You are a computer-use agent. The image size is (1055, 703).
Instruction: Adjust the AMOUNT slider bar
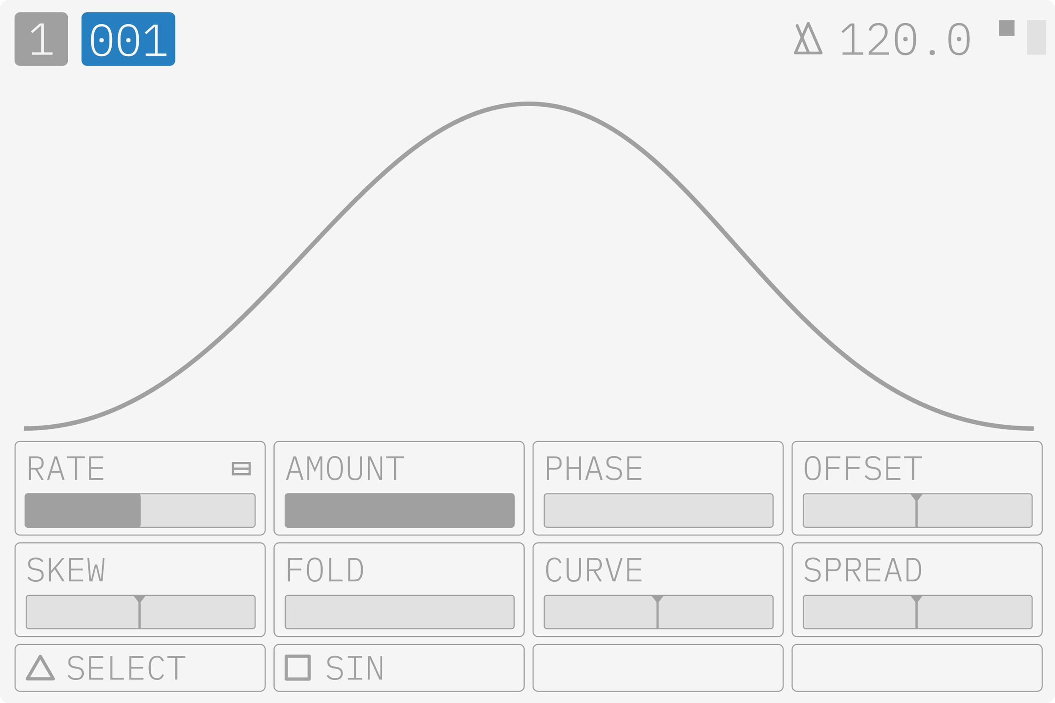[399, 510]
